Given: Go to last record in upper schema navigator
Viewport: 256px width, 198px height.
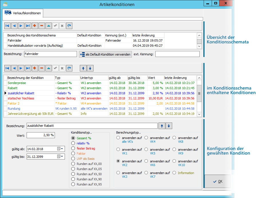Looking at the screenshot, I should (x=28, y=26).
